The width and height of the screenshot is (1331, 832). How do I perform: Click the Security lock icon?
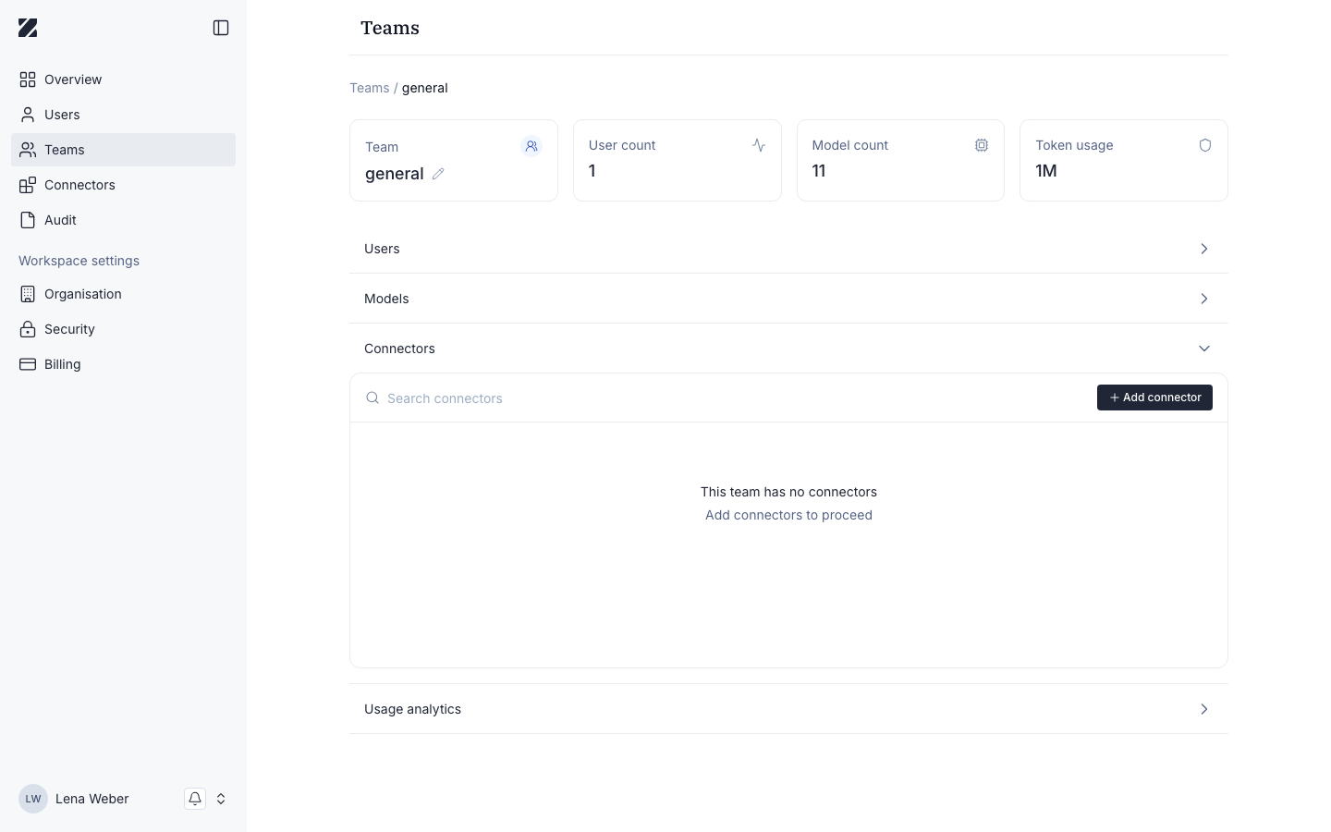(28, 329)
